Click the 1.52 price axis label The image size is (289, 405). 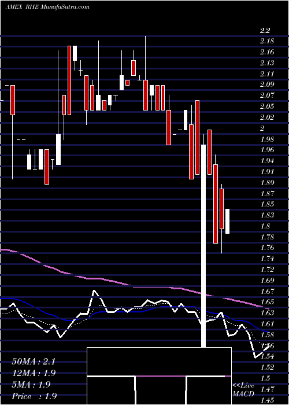click(267, 367)
